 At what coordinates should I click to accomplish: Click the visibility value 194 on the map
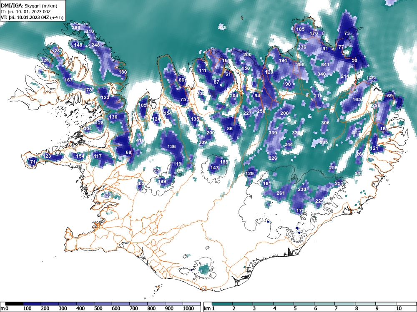pyautogui.click(x=283, y=60)
